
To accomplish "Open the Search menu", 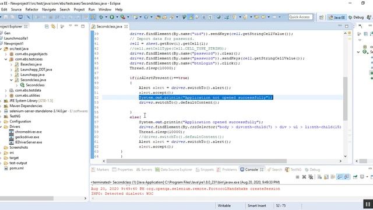I will point(65,9).
